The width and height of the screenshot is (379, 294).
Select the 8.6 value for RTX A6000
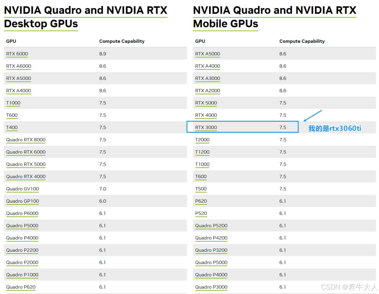tap(103, 66)
